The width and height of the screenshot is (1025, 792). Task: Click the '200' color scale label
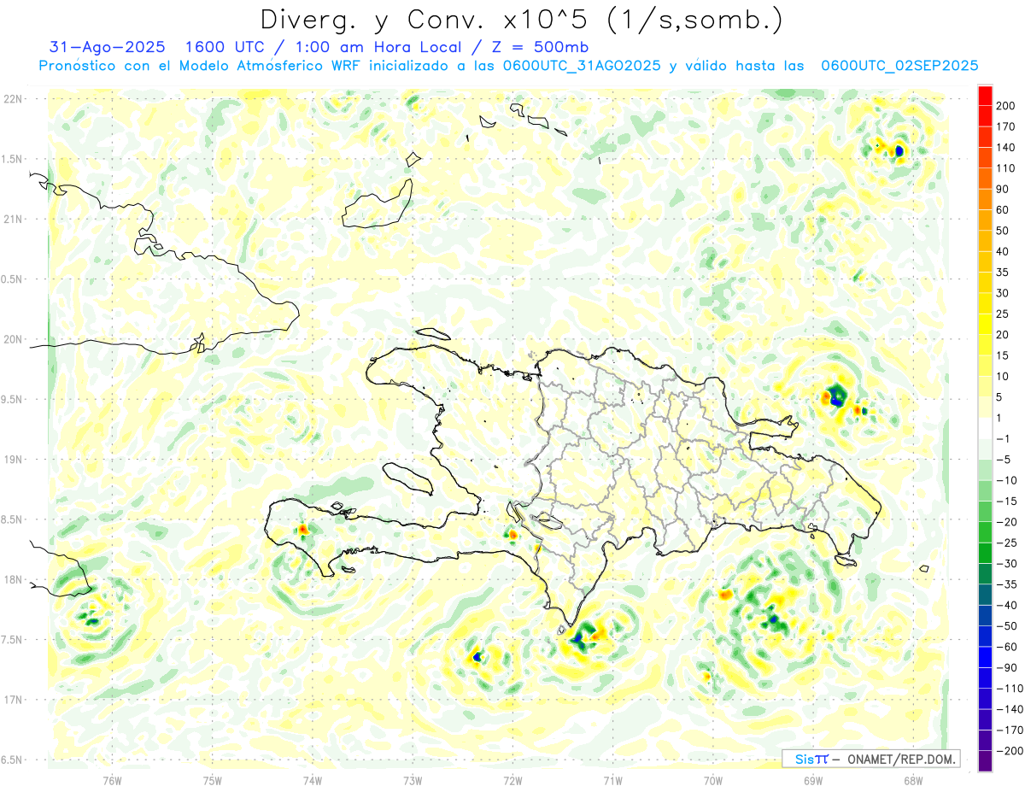(x=1005, y=105)
